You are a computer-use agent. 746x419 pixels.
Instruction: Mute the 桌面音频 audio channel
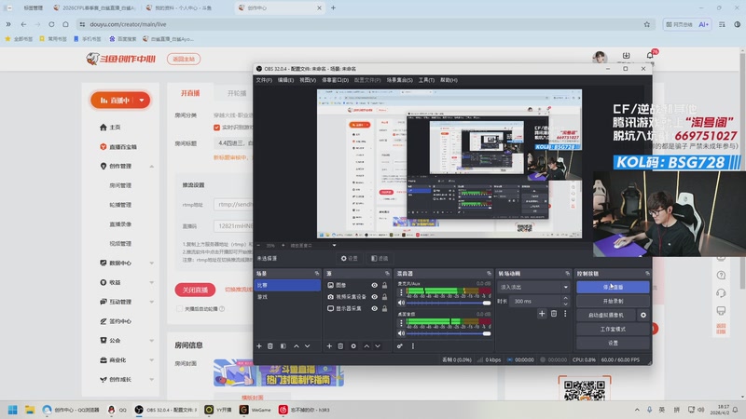point(402,333)
